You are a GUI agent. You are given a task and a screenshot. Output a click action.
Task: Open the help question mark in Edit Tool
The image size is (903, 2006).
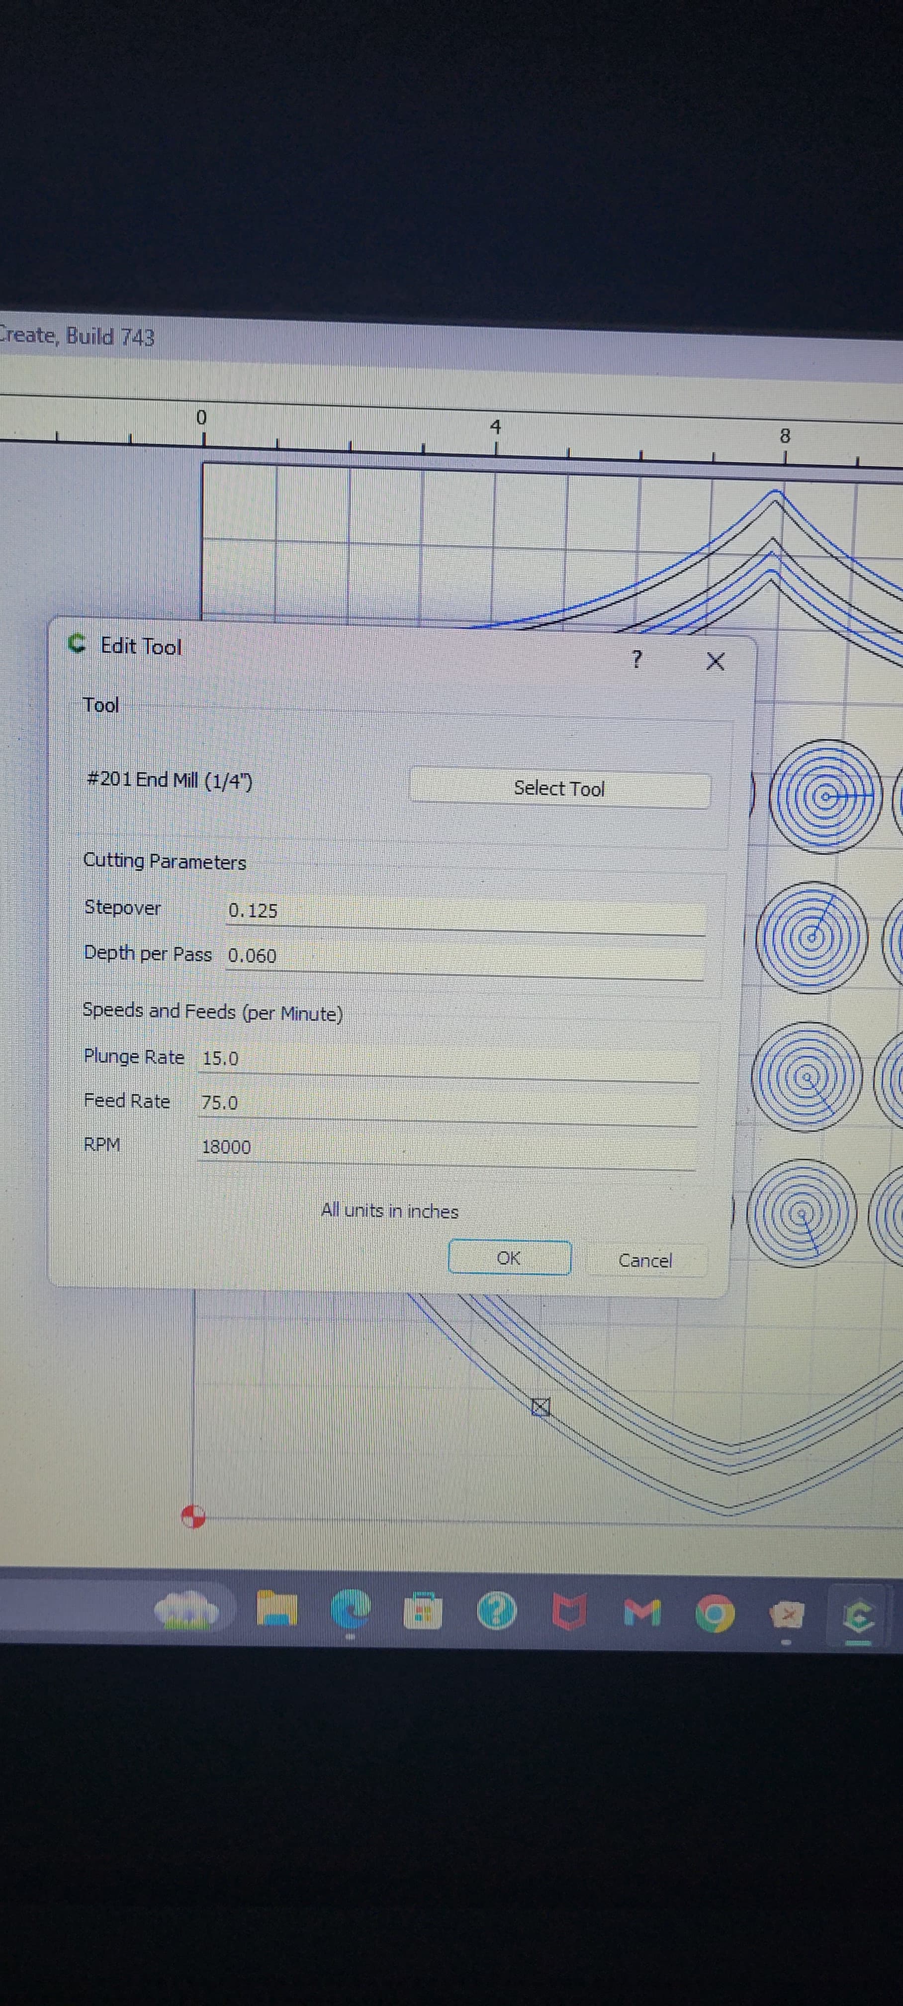[636, 660]
